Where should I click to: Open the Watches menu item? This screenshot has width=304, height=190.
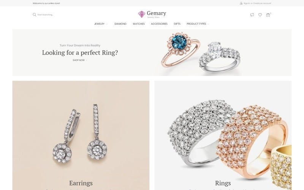coord(139,24)
